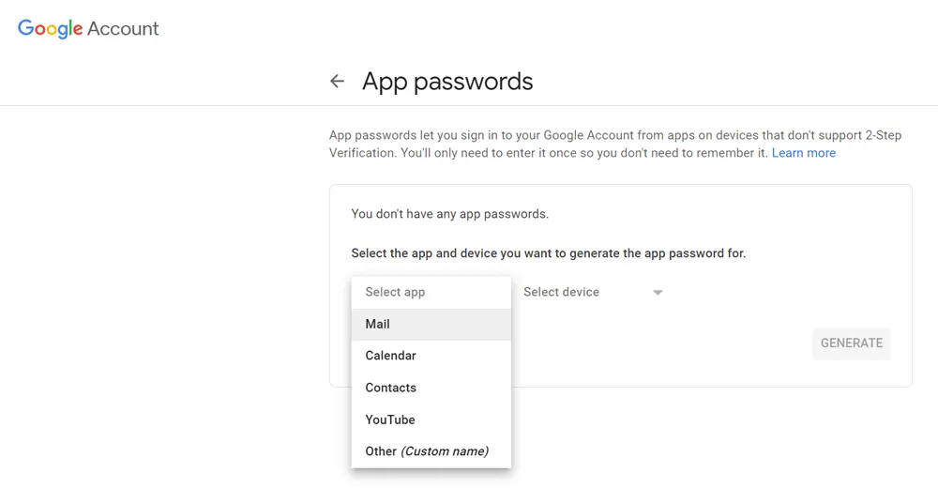Click the 'You don't have any app passwords' text
This screenshot has width=938, height=488.
tap(449, 214)
